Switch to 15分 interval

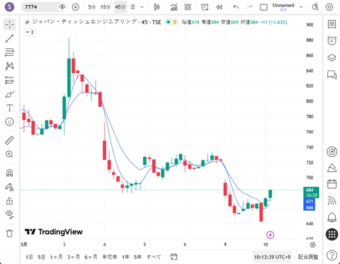[105, 7]
